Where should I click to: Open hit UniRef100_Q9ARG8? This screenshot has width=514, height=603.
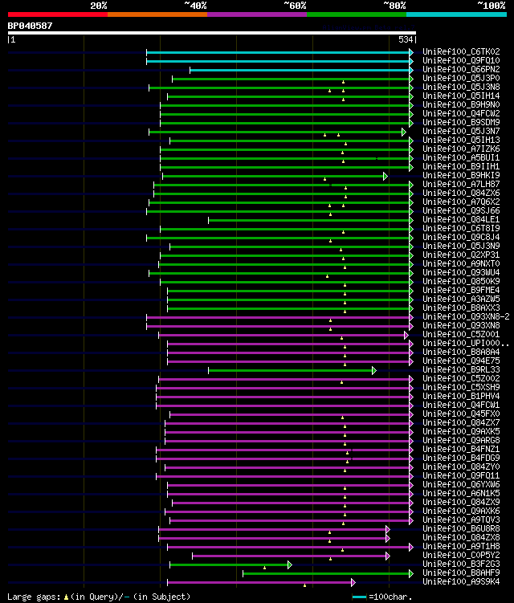tap(461, 441)
